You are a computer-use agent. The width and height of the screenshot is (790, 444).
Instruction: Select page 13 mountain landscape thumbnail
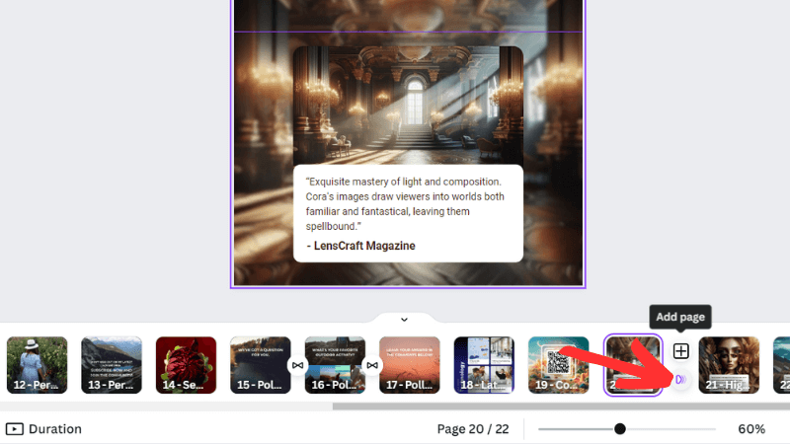pos(112,365)
